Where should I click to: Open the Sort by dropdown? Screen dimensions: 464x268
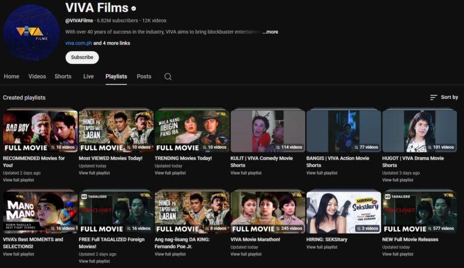point(444,98)
